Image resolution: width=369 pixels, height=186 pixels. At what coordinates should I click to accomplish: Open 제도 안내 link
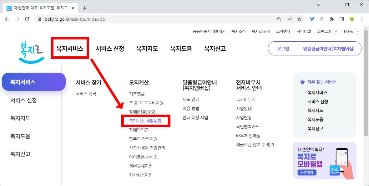[191, 100]
